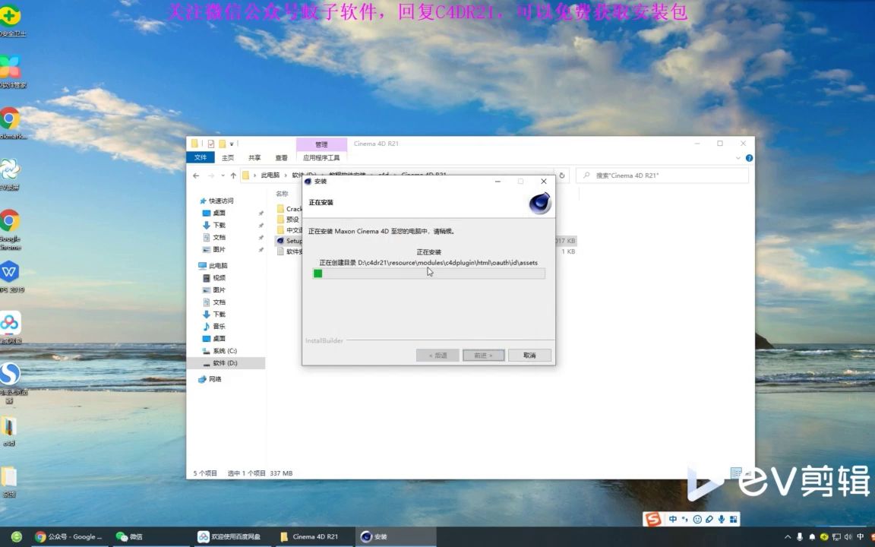The image size is (875, 547).
Task: Open the 主页 ribbon tab
Action: click(x=228, y=158)
